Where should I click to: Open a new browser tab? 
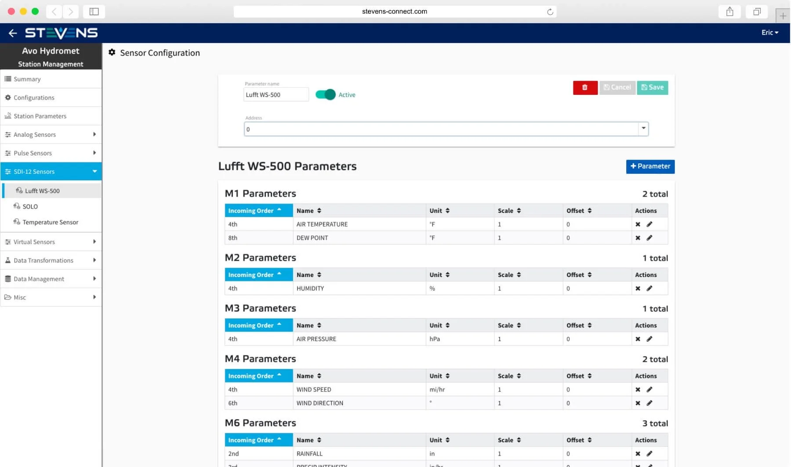click(783, 16)
